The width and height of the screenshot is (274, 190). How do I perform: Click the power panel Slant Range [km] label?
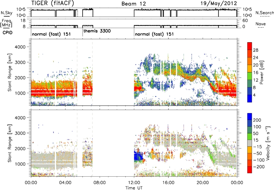[x=10, y=72]
